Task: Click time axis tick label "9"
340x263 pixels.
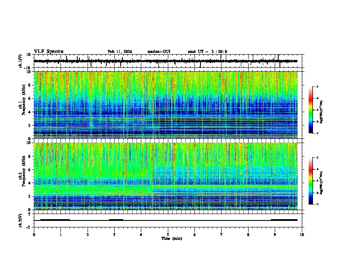Action: point(275,235)
